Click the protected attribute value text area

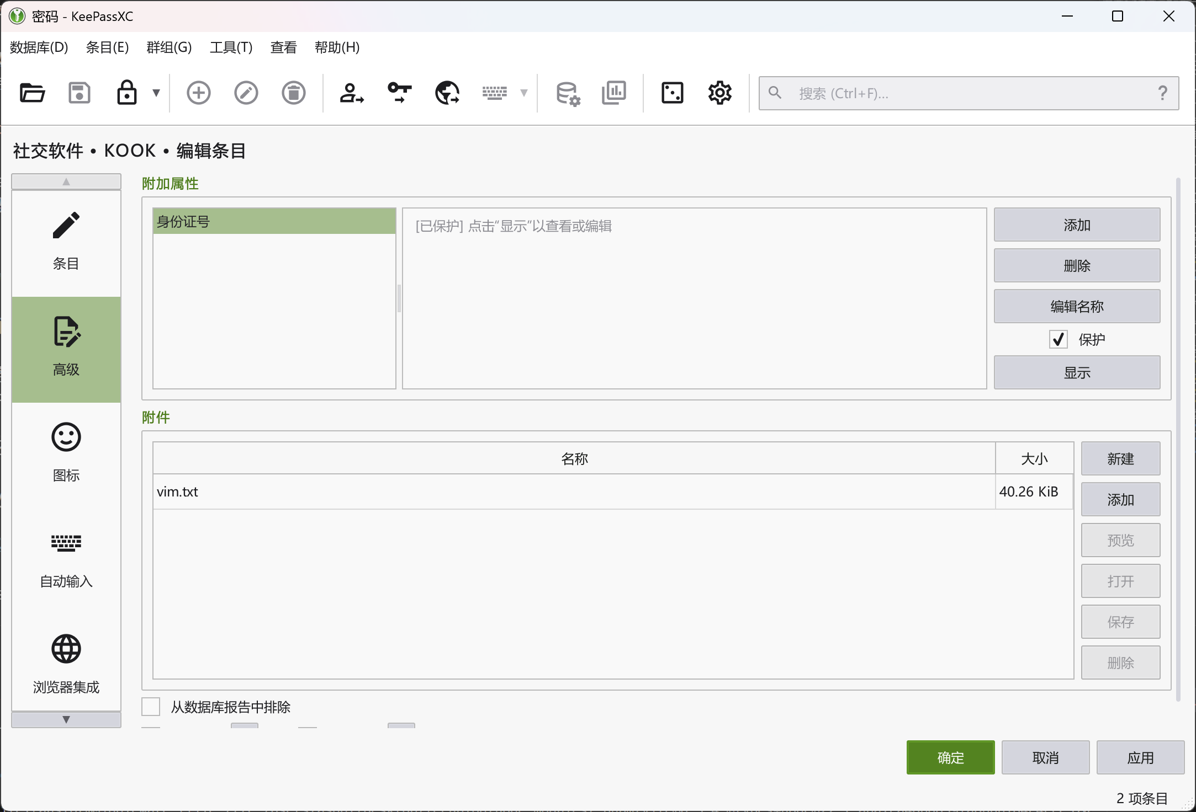pos(695,298)
